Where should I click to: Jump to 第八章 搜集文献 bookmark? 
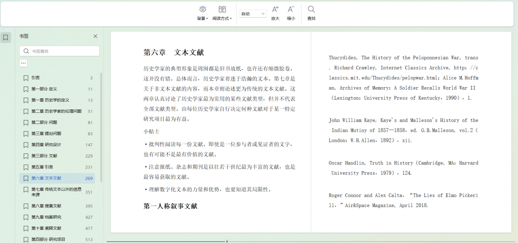point(57,206)
